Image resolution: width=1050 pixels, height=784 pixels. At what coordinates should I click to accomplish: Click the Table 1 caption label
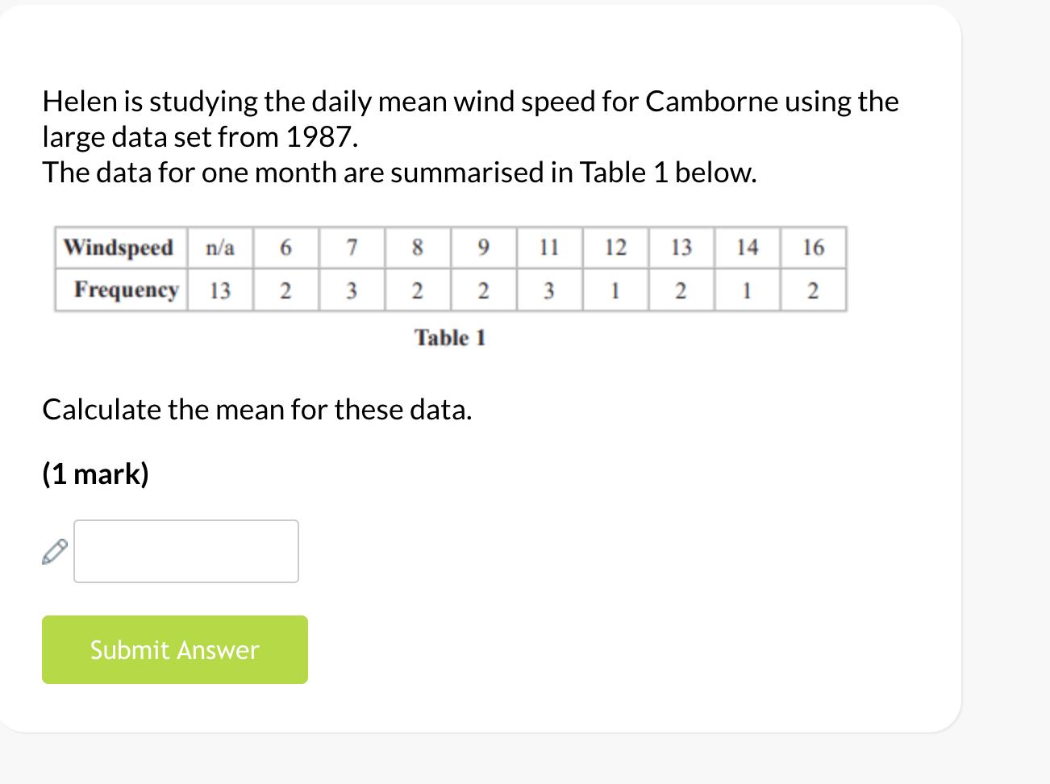pos(449,337)
